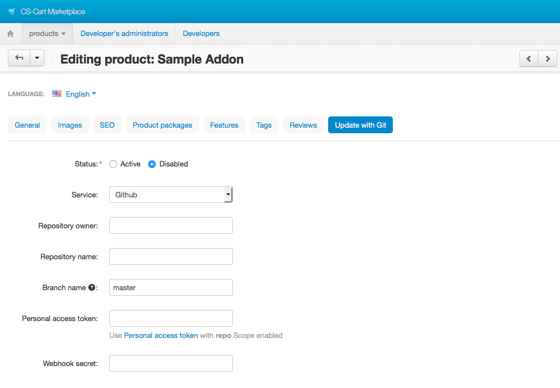Switch to the Images tab
Image resolution: width=560 pixels, height=388 pixels.
coord(70,125)
